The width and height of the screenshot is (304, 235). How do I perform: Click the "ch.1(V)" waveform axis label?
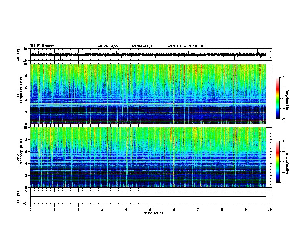click(18, 55)
